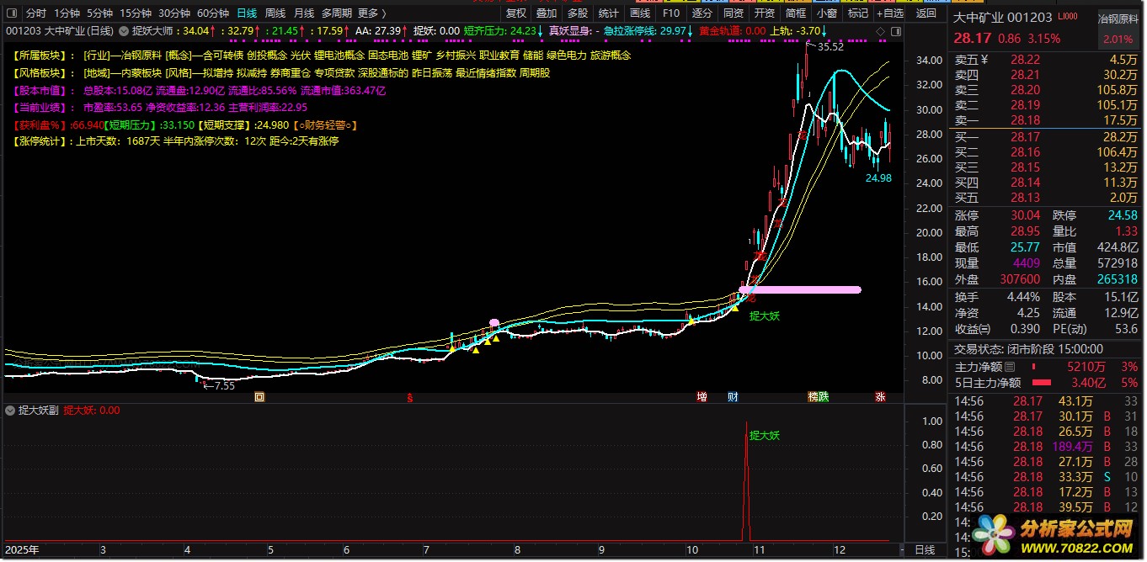Click the 增 event marker on timeline

(702, 397)
